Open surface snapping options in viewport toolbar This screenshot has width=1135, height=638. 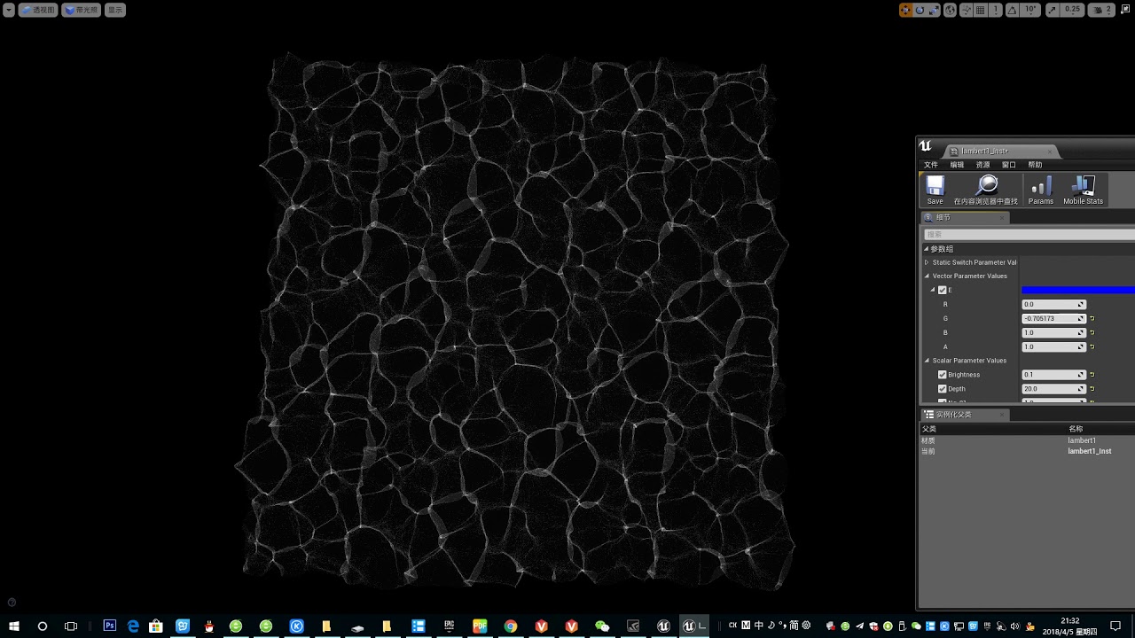(966, 10)
